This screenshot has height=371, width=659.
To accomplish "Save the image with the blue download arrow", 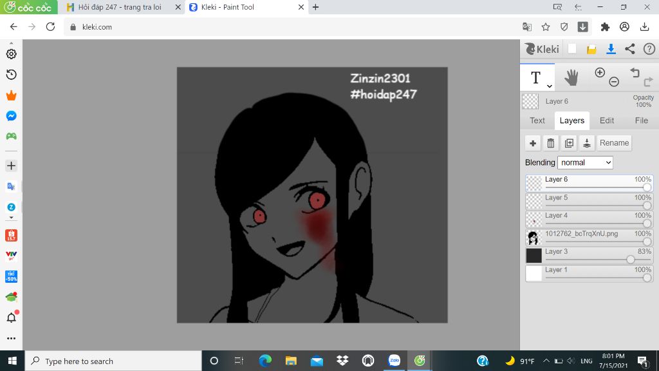I will (611, 49).
